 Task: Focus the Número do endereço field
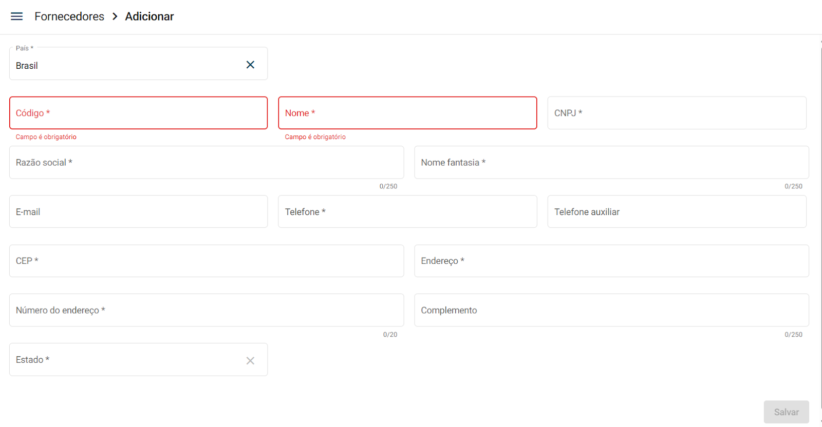pos(206,310)
